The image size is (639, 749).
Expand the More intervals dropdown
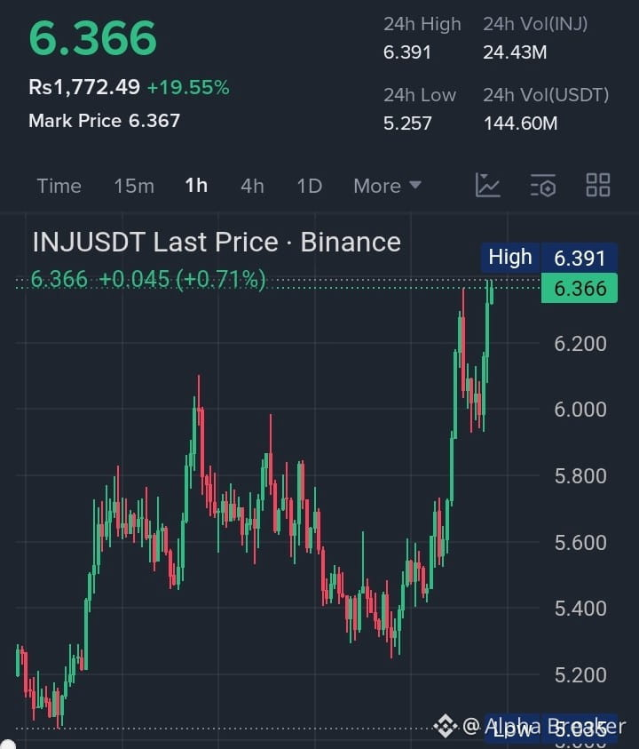click(x=387, y=186)
